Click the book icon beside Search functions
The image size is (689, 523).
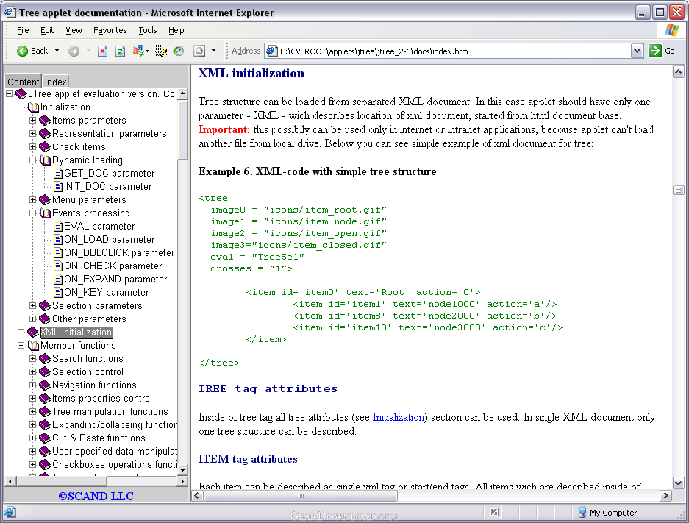pyautogui.click(x=45, y=359)
